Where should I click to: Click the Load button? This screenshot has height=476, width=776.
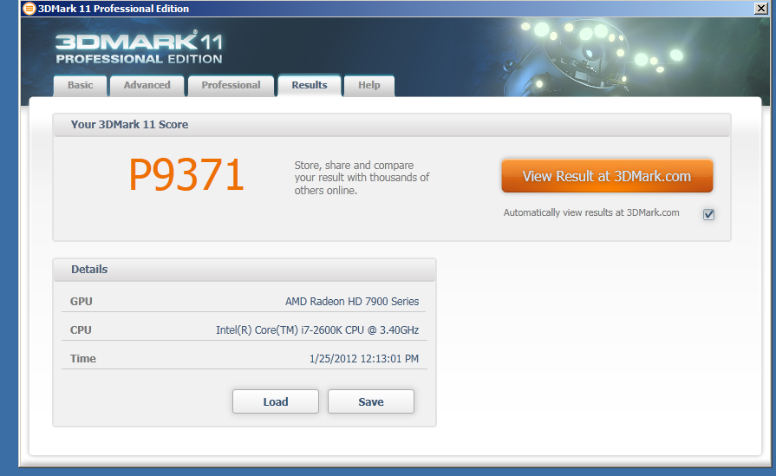click(x=276, y=401)
